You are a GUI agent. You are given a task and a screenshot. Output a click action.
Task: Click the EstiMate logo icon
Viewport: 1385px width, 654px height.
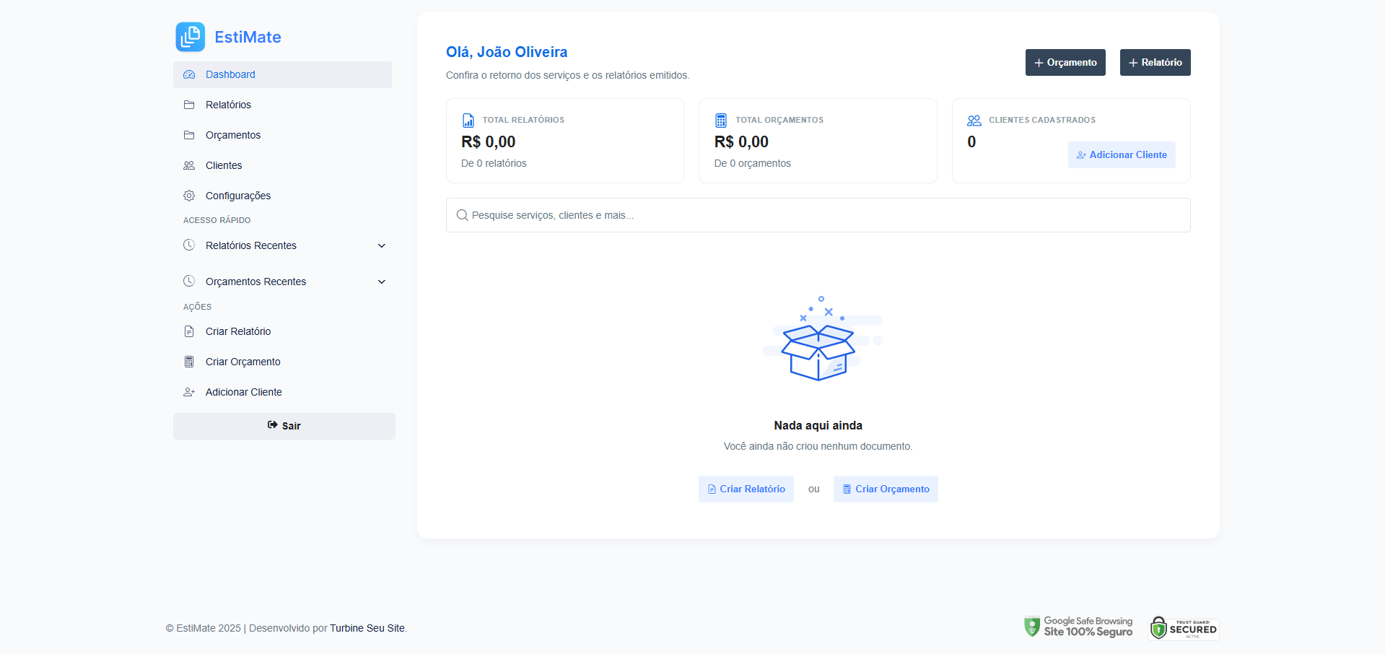(191, 37)
